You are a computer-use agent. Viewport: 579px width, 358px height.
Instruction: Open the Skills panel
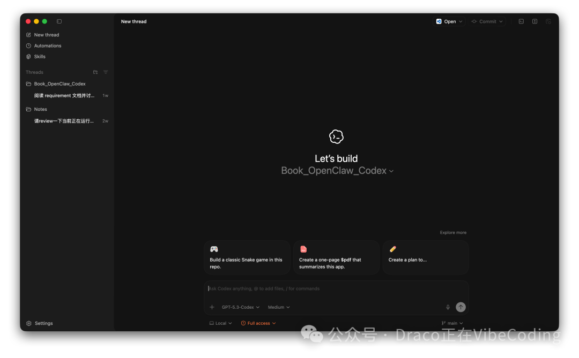[39, 56]
